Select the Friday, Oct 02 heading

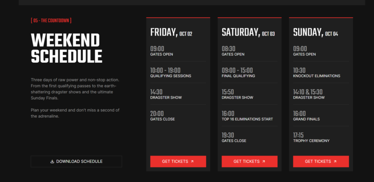coord(171,32)
